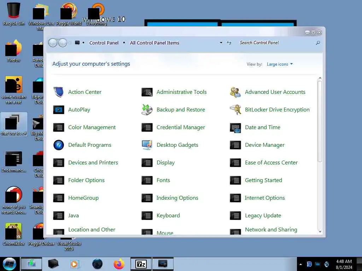Select the Recycle Bin desktop icon
Screen dimensions: 362x271
click(x=14, y=14)
